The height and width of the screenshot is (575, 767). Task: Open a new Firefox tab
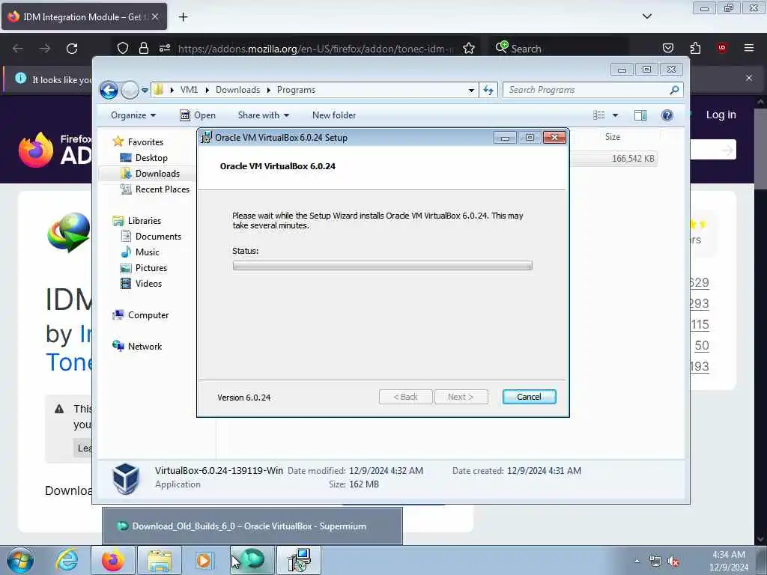(183, 17)
